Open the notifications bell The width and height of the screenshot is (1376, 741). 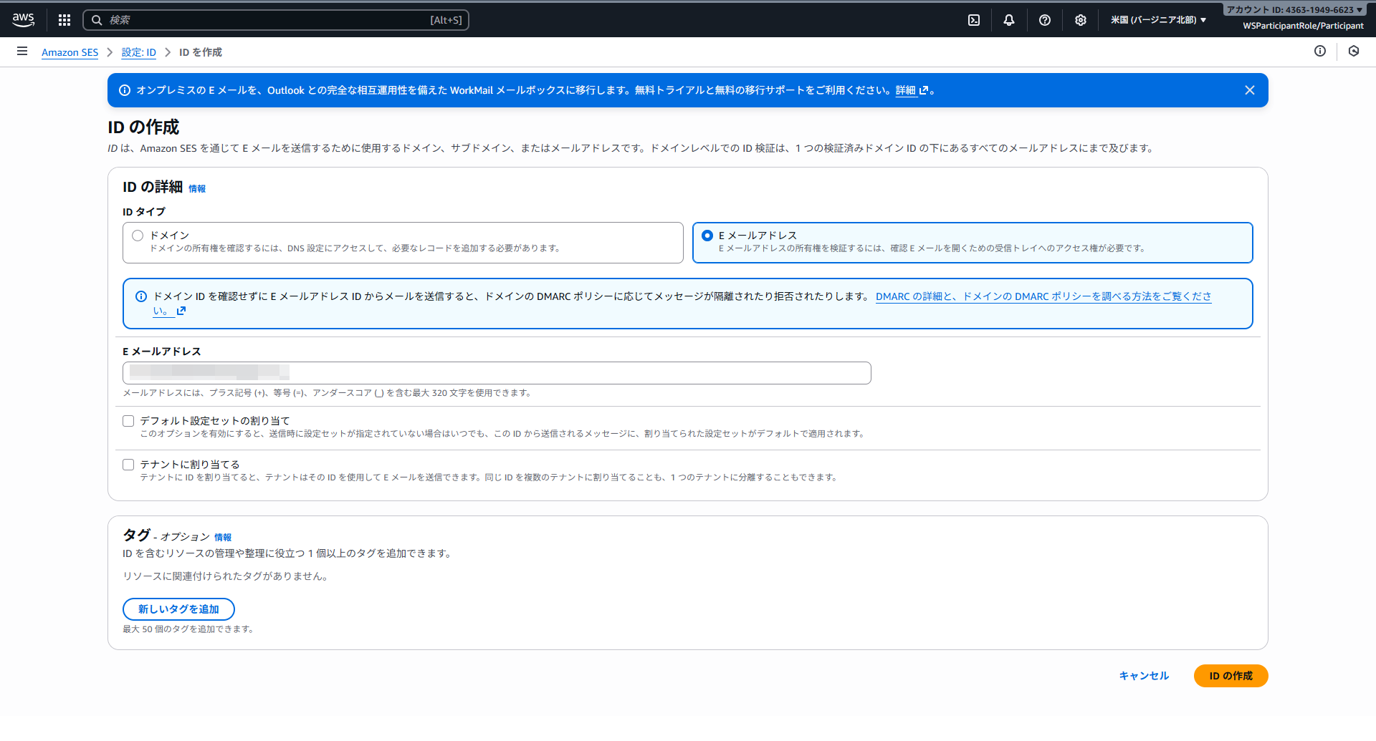point(1009,19)
